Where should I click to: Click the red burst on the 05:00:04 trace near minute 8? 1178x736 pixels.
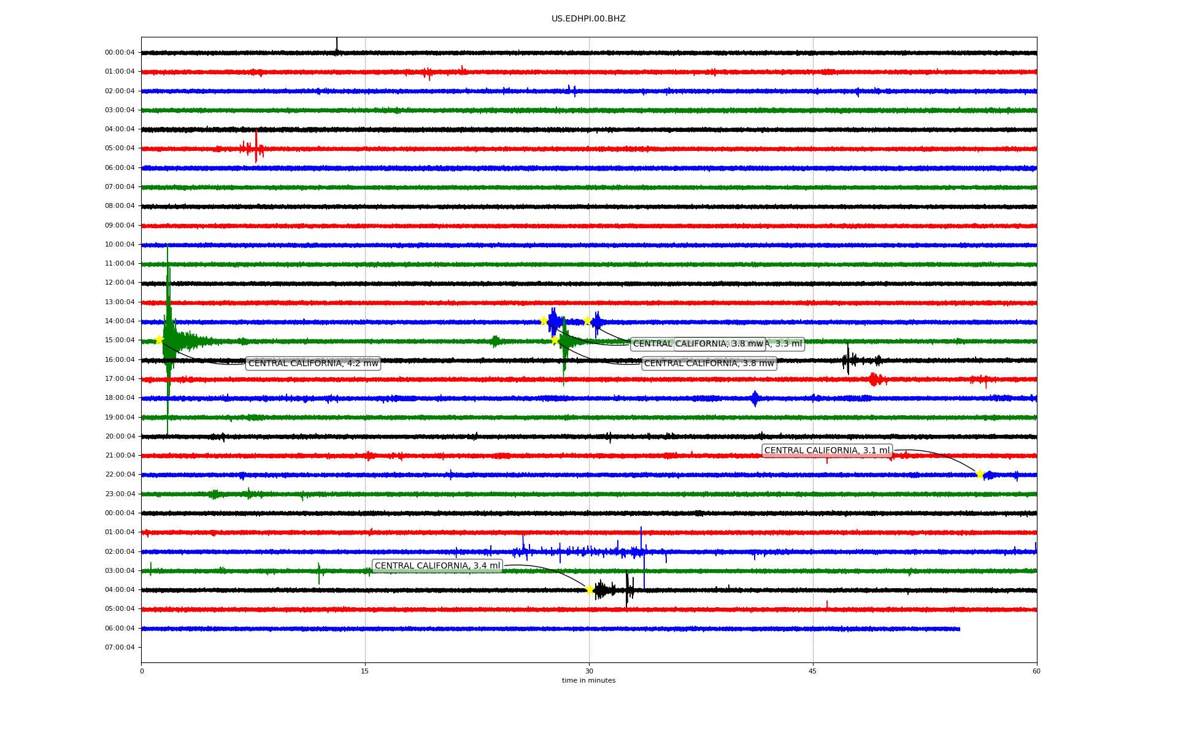[x=256, y=148]
